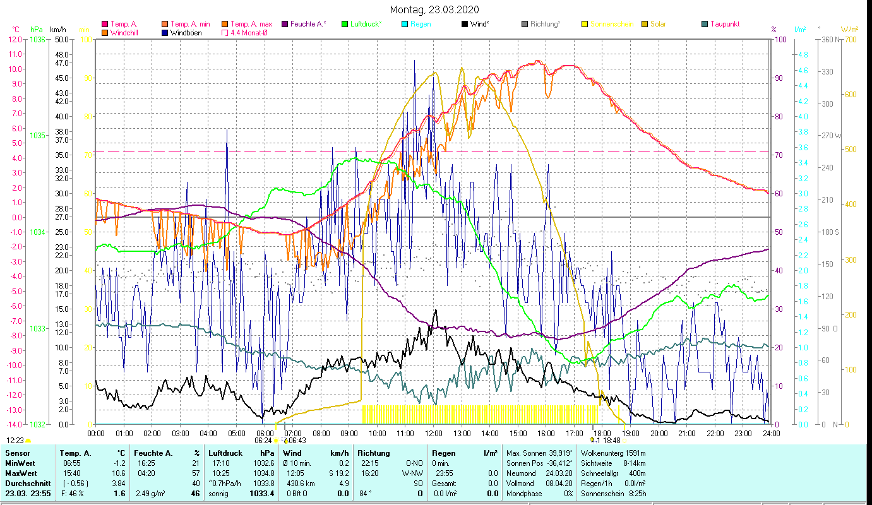The width and height of the screenshot is (872, 505).
Task: Click the Regen column header in data table
Action: coord(443,453)
